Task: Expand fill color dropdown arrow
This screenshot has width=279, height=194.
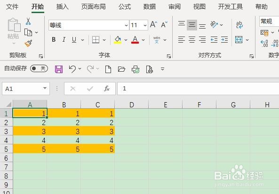Action: tap(126, 40)
